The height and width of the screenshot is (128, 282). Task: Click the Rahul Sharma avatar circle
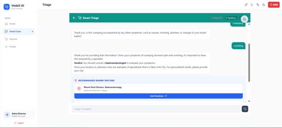(7, 115)
